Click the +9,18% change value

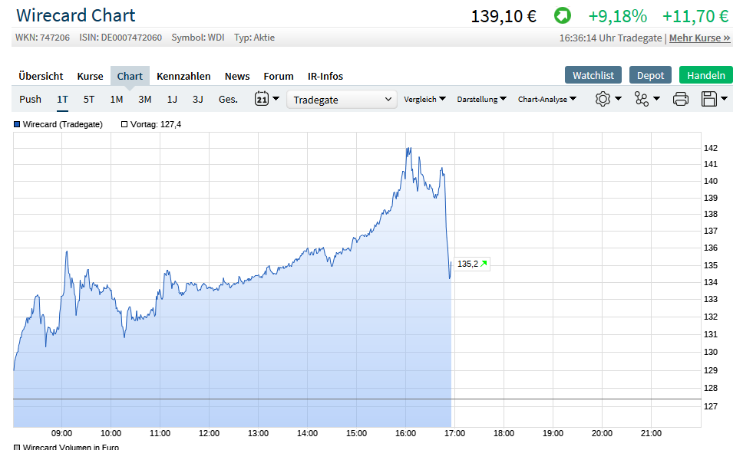[x=617, y=16]
